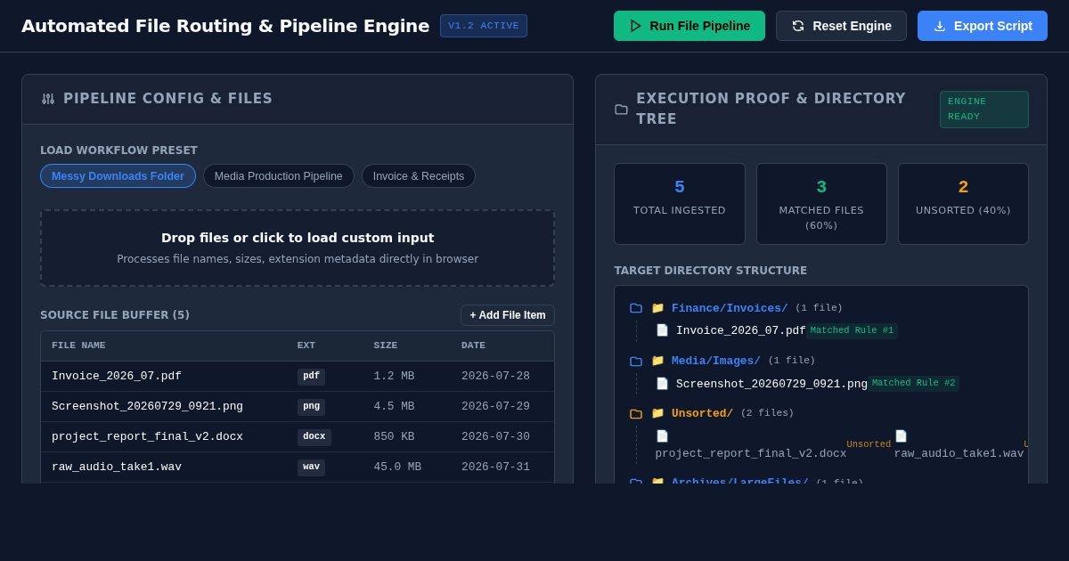Image resolution: width=1069 pixels, height=561 pixels.
Task: Click the Total Ingested stat card
Action: [x=680, y=204]
